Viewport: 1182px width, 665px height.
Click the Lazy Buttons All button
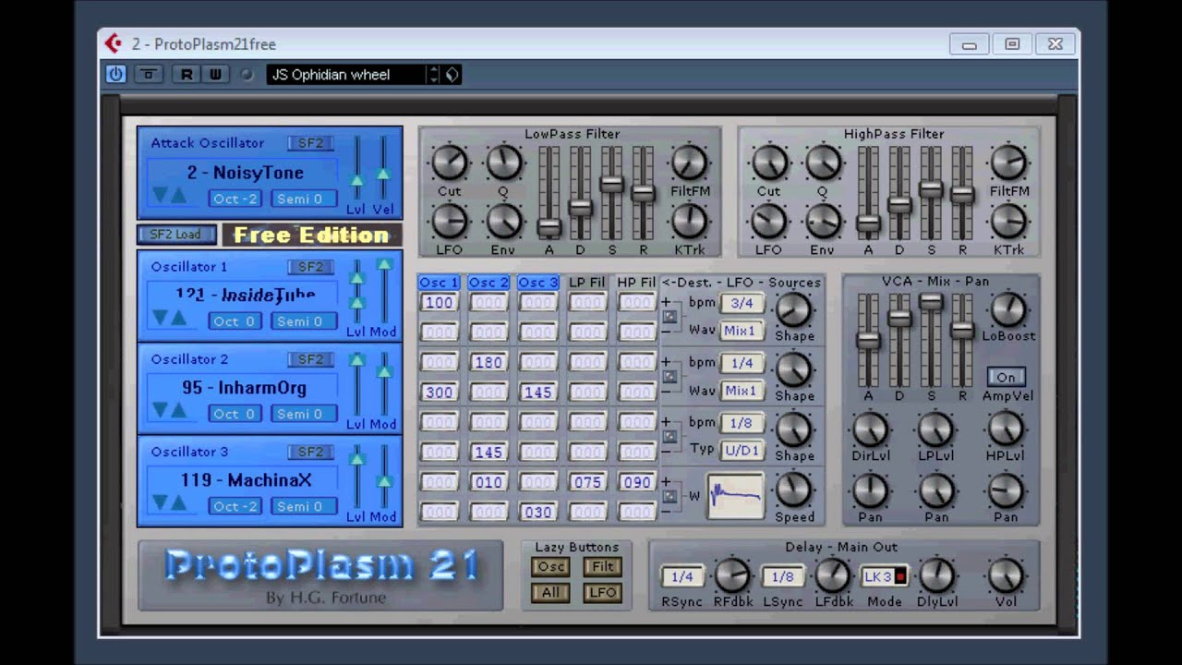[550, 593]
